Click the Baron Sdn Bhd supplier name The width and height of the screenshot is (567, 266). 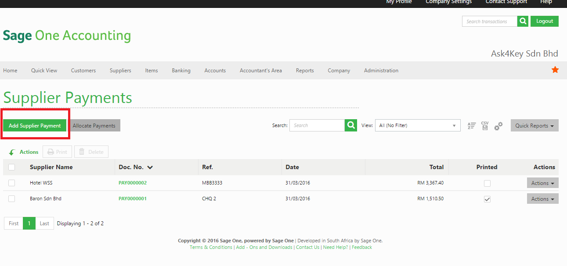(46, 199)
